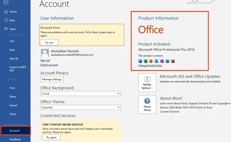Click the Word app icon under product contains

pyautogui.click(x=140, y=61)
